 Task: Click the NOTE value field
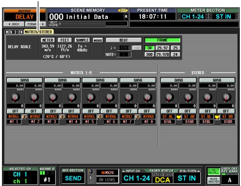(x=124, y=54)
